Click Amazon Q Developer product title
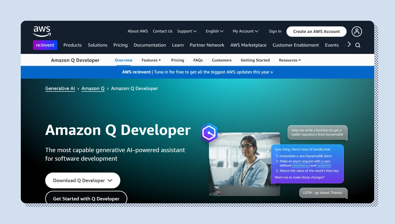The image size is (395, 224). tap(75, 60)
